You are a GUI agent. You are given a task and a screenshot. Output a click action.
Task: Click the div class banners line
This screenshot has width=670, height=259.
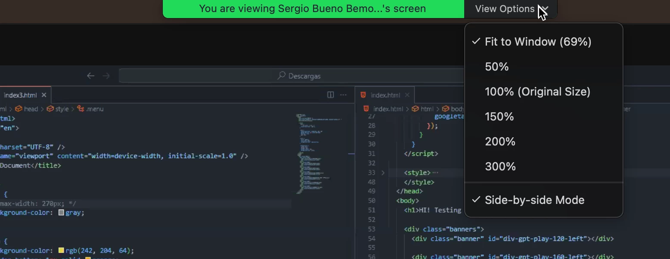pyautogui.click(x=444, y=229)
